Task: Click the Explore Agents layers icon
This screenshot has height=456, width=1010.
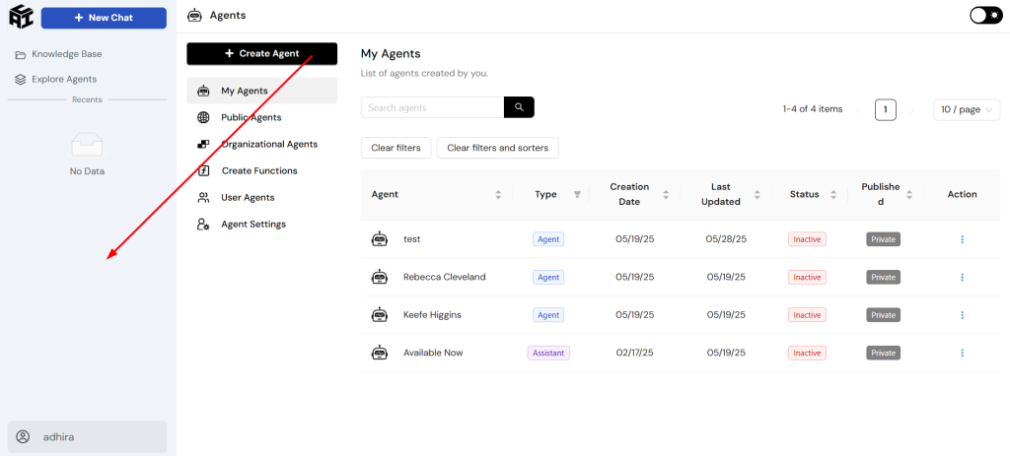Action: pyautogui.click(x=21, y=80)
